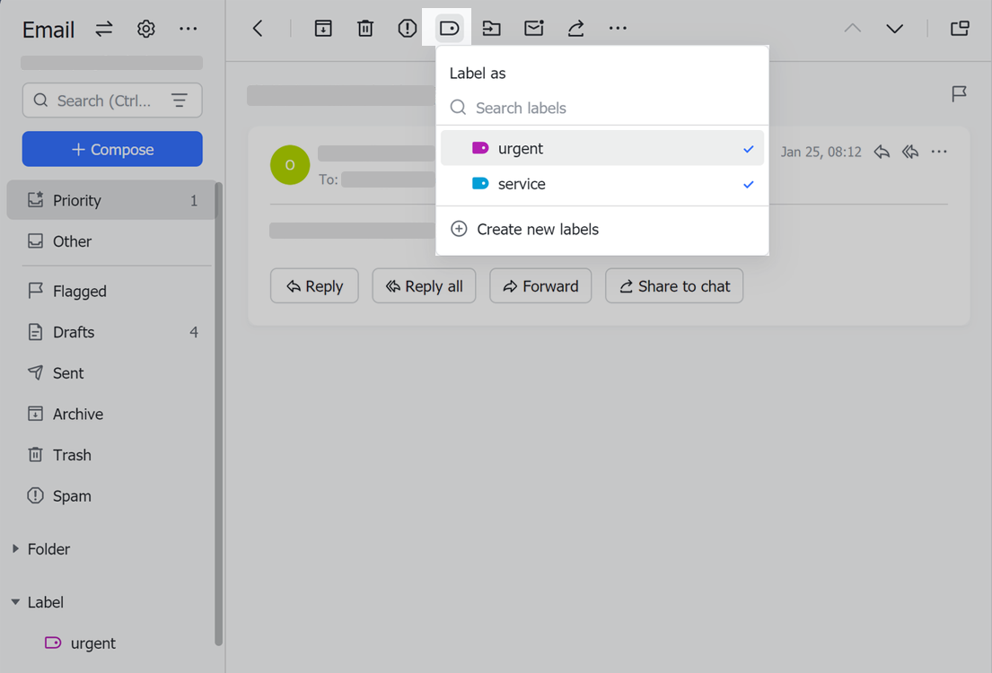Report the email as spam
Viewport: 992px width, 673px height.
tap(407, 28)
